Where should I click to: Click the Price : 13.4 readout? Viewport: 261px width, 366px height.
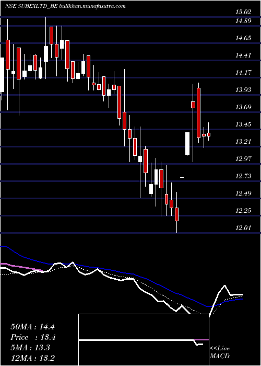click(33, 337)
